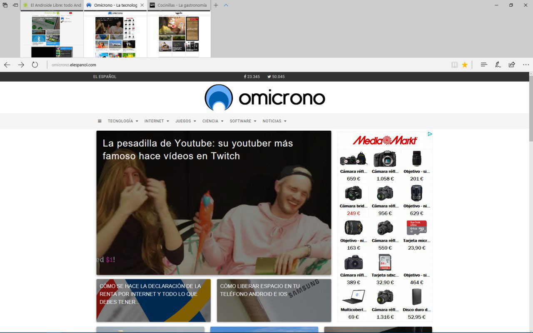Click the Make a Web Note pen icon
The width and height of the screenshot is (533, 333).
pyautogui.click(x=498, y=65)
